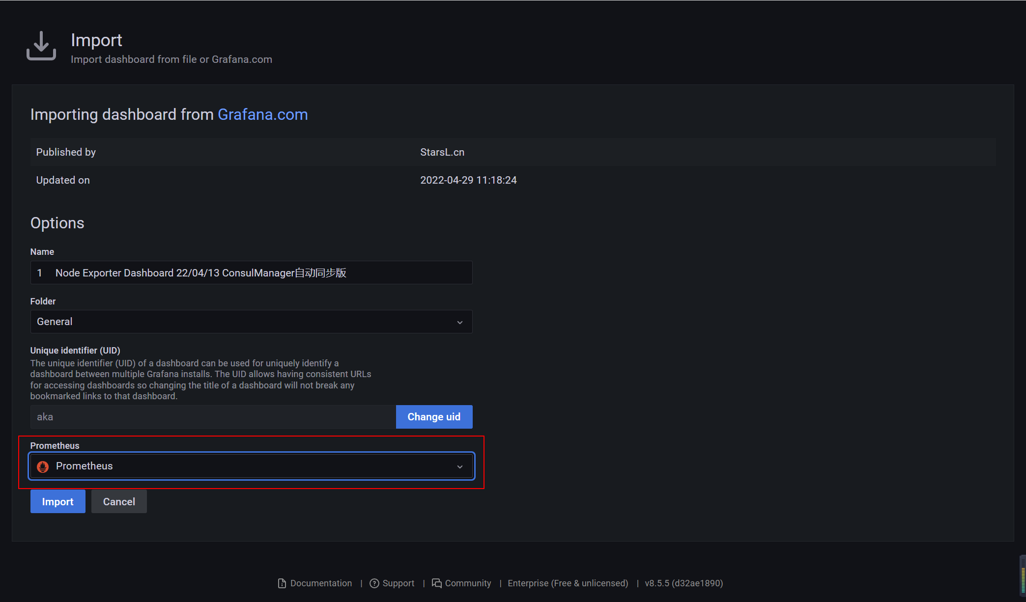Click the 2022-04-29 11:18:24 updated date
Screen dimensions: 1026x602
click(468, 180)
